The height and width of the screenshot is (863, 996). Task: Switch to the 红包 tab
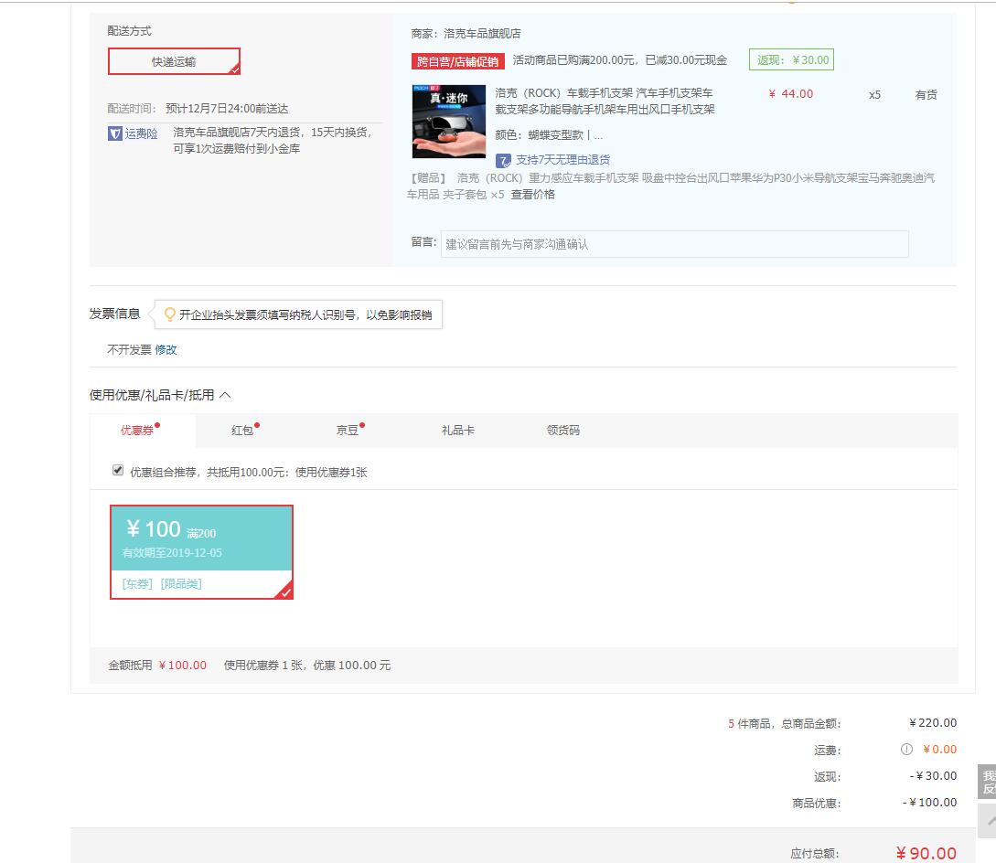click(242, 430)
